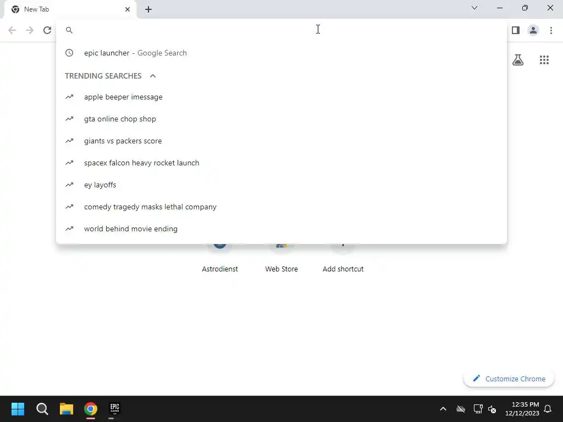
Task: Open the notifications bell icon
Action: 548,409
